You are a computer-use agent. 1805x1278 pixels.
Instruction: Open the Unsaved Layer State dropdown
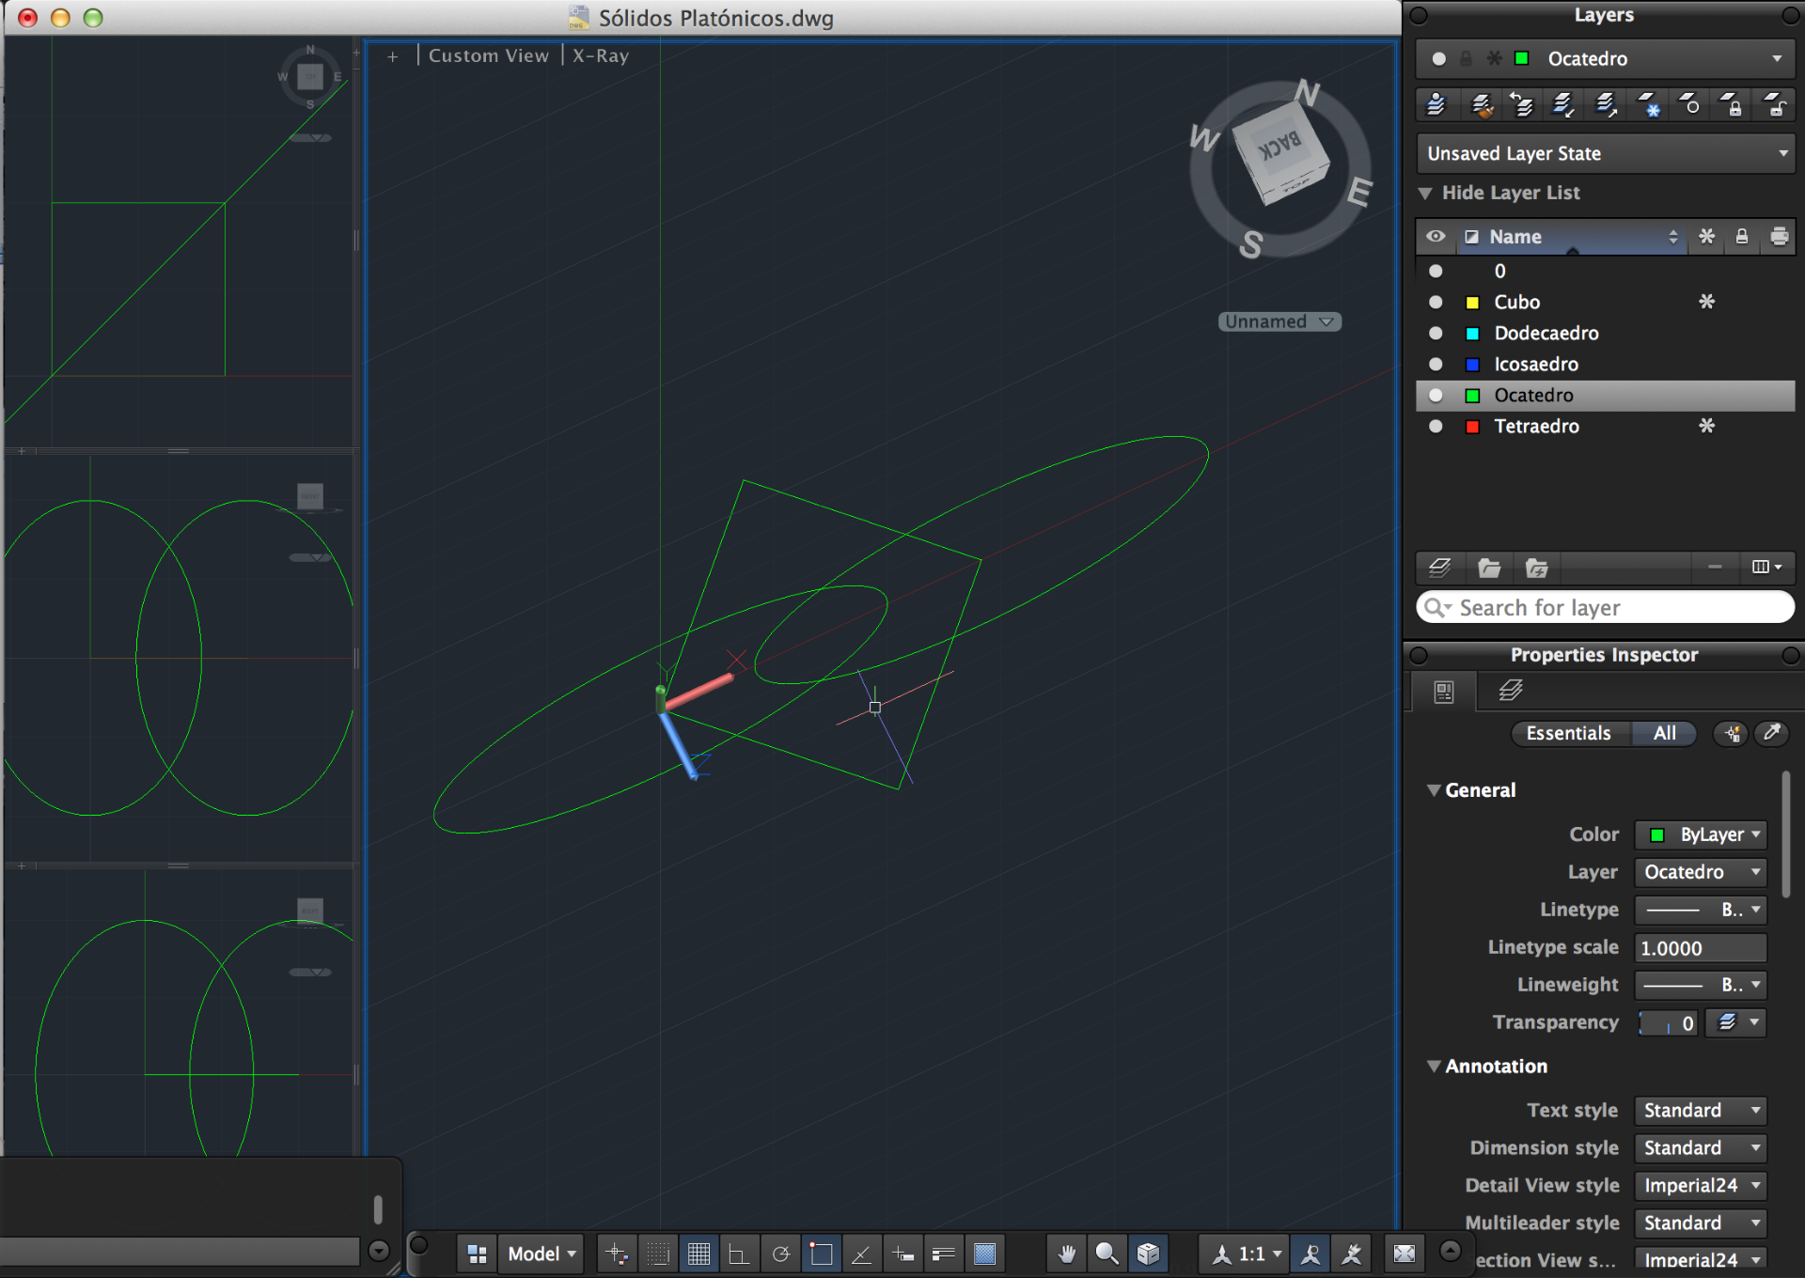[1605, 153]
